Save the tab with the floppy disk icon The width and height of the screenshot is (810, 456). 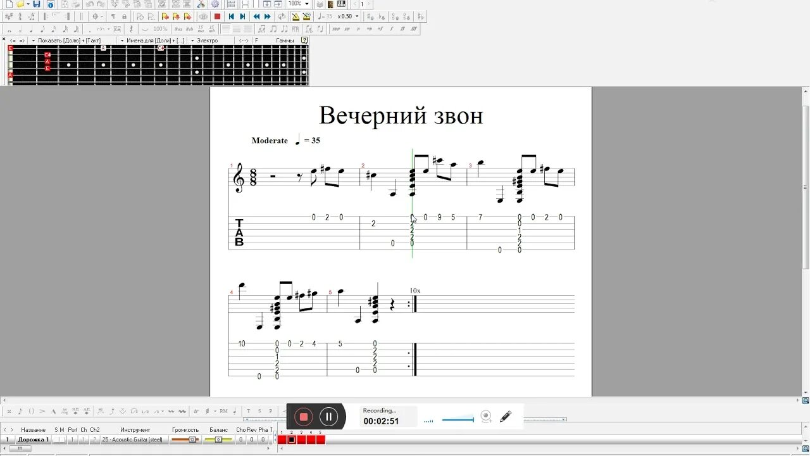37,4
